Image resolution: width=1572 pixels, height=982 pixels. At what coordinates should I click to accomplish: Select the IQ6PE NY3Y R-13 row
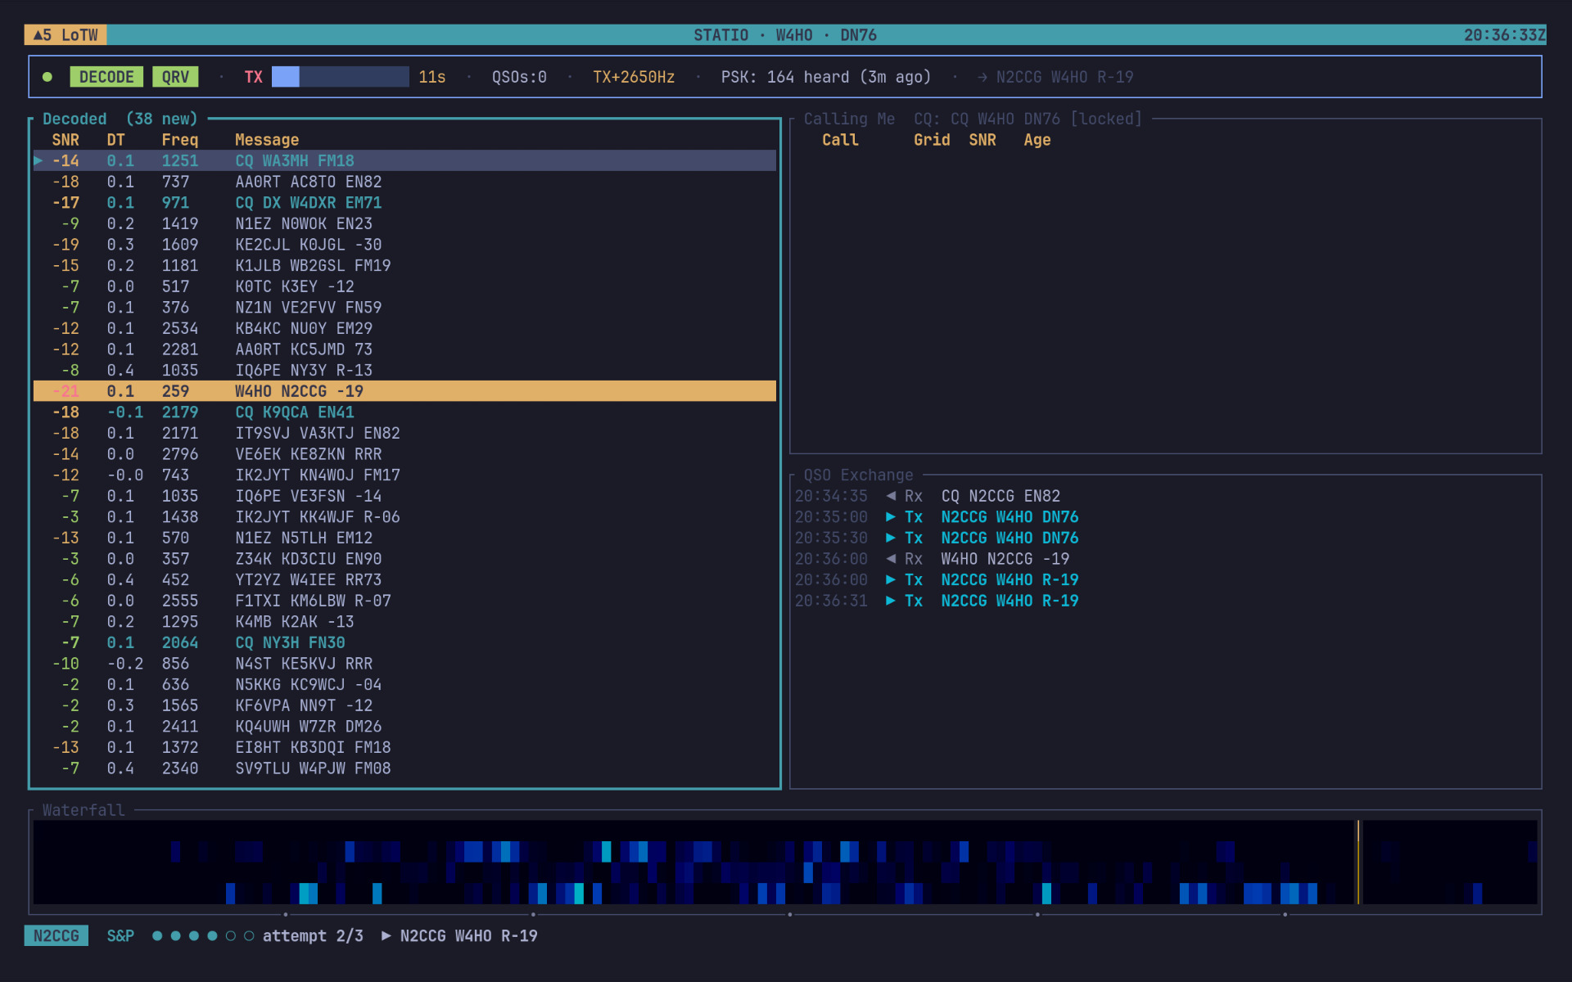tap(404, 370)
